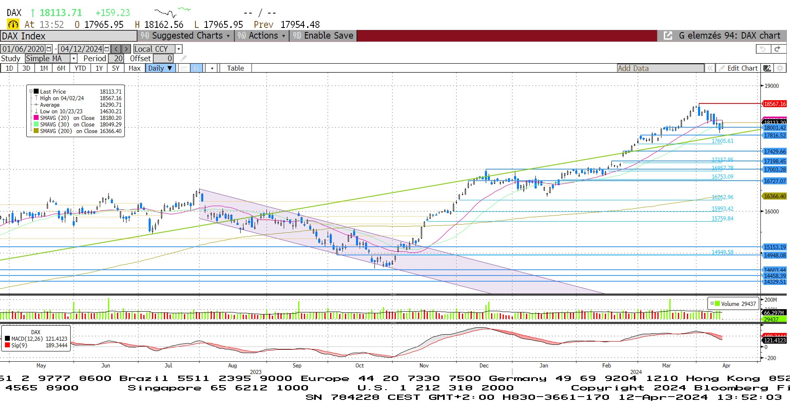
Task: Click the SMAVG (200) olive color swatch
Action: (36, 131)
